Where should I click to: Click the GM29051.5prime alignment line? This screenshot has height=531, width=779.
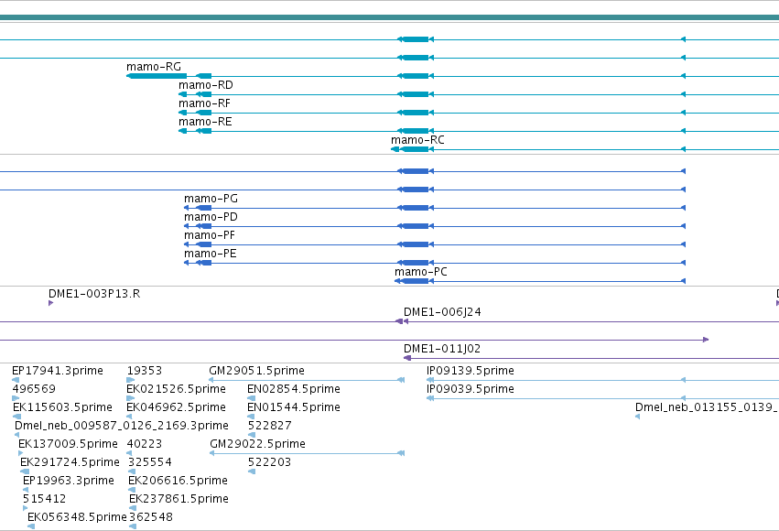click(307, 380)
